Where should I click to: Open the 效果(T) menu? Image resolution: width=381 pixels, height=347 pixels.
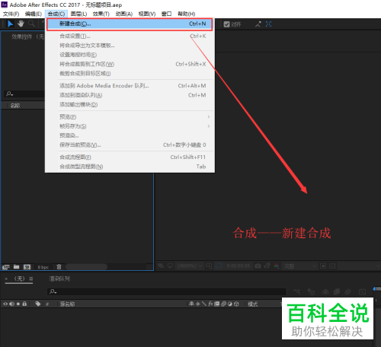[x=101, y=14]
